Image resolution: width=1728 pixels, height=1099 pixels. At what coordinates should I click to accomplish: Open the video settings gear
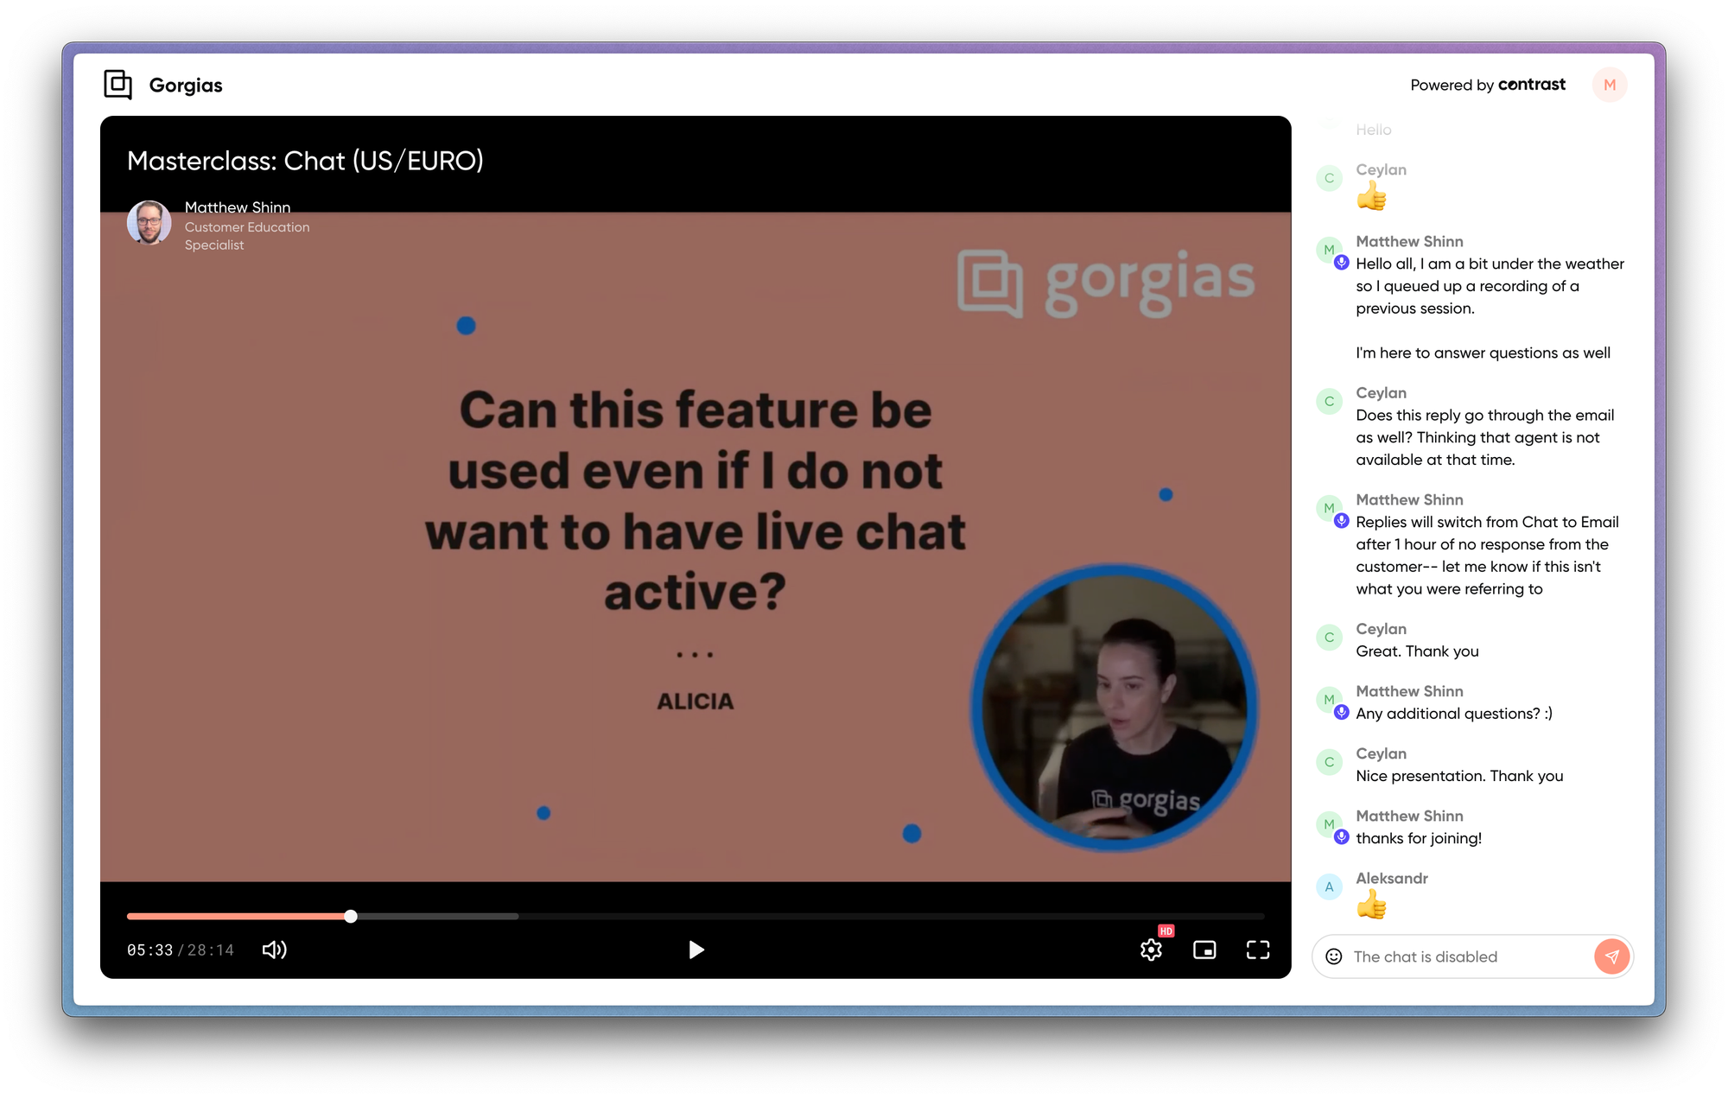1152,950
